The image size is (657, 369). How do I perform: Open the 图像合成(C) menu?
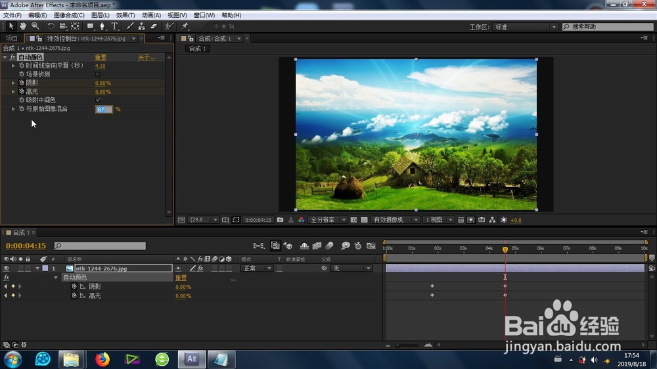click(69, 15)
